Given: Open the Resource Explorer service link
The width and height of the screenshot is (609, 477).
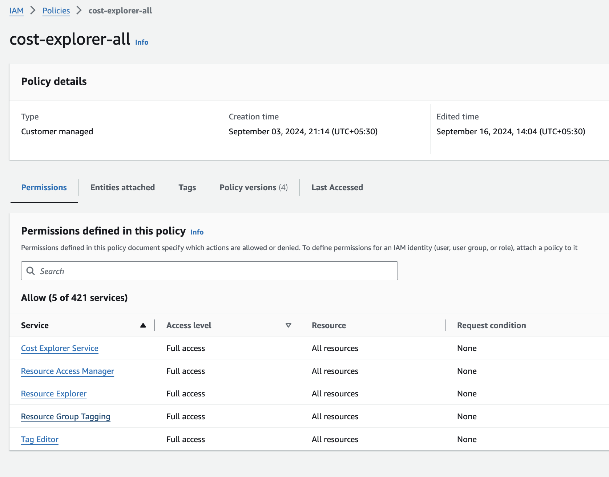Looking at the screenshot, I should click(53, 394).
